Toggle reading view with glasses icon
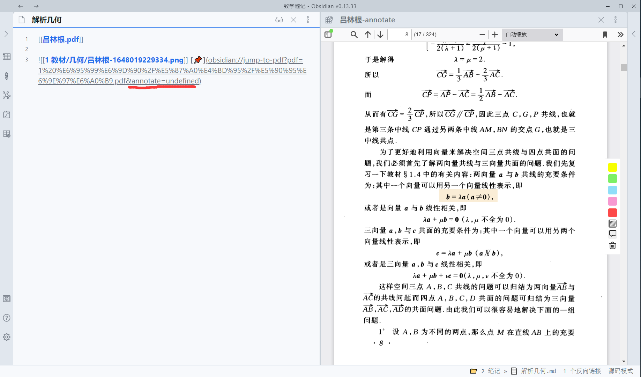Screen dimensions: 641x377 279,20
